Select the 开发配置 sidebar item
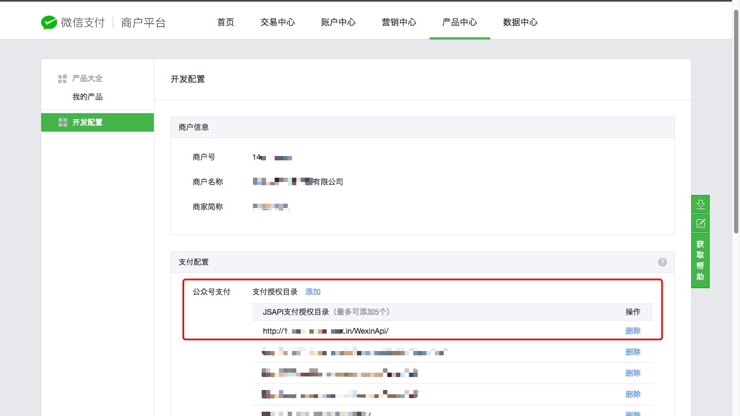 point(98,122)
